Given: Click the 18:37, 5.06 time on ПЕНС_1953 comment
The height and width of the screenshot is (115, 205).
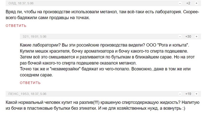Looking at the screenshot, I should tap(38, 94).
